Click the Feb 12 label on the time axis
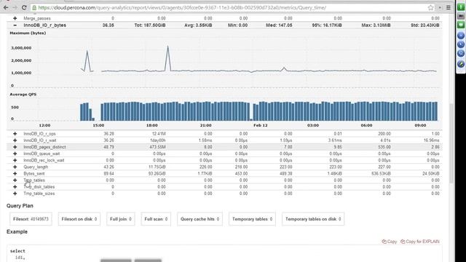 pyautogui.click(x=261, y=125)
